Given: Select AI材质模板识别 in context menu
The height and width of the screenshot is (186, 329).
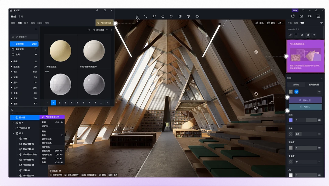Looking at the screenshot, I should tap(52, 117).
